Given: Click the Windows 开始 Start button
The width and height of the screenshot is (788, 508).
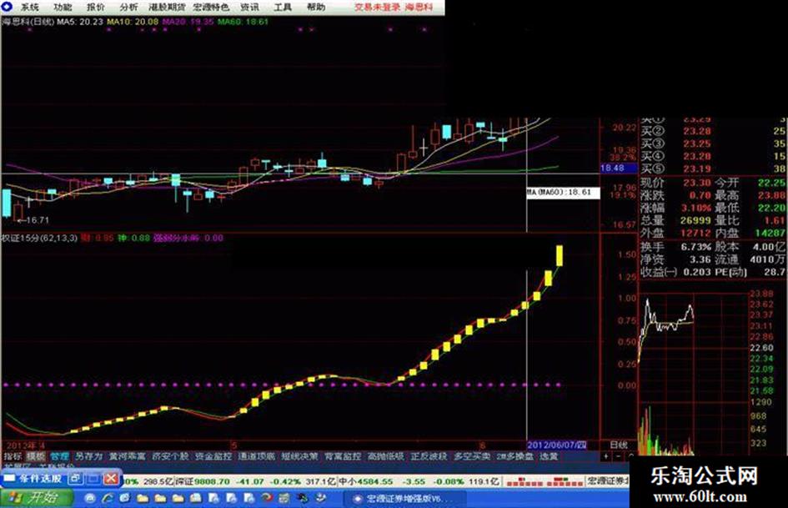Looking at the screenshot, I should click(x=36, y=498).
